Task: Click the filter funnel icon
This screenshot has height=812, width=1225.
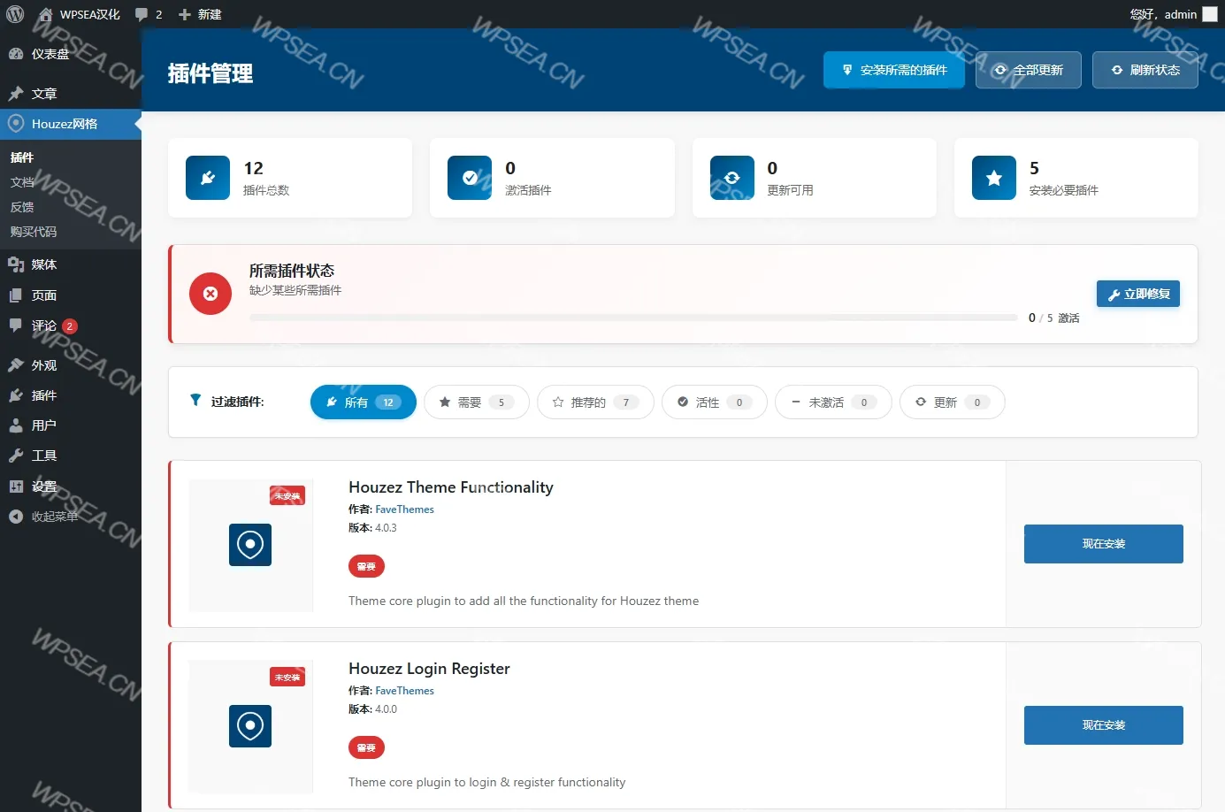Action: pyautogui.click(x=195, y=401)
